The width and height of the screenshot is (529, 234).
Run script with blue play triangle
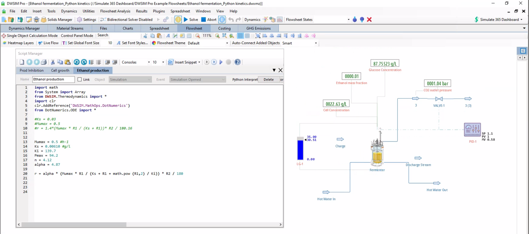[221, 62]
